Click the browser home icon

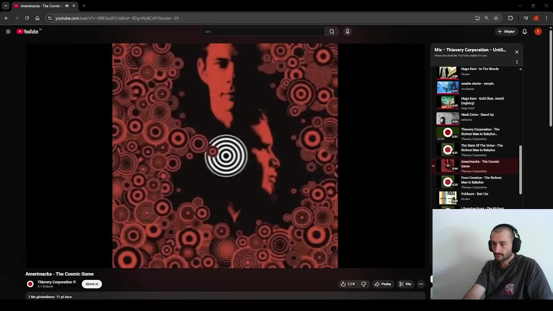click(x=38, y=18)
